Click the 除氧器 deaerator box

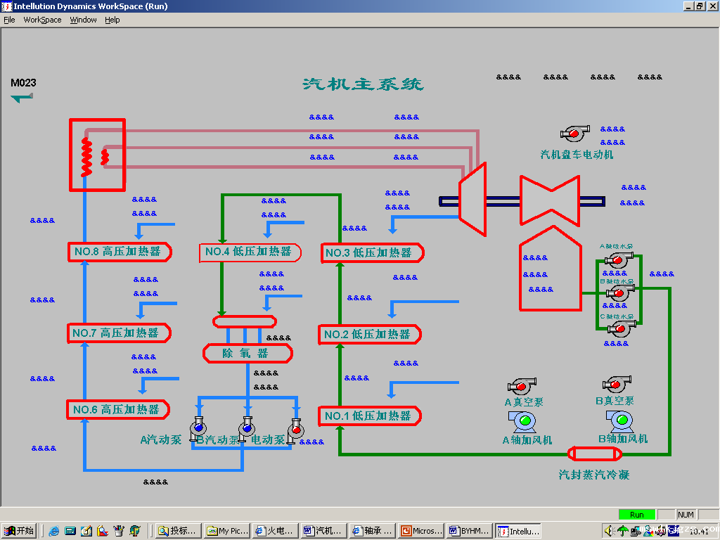tap(247, 353)
